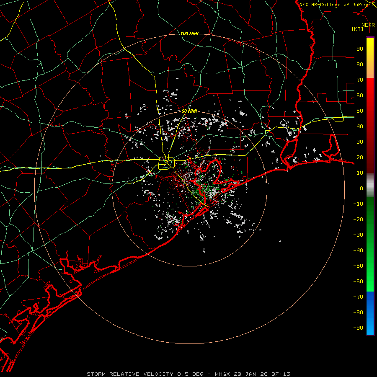Click the -70 value on velocity scale
The height and width of the screenshot is (377, 377).
click(x=358, y=297)
